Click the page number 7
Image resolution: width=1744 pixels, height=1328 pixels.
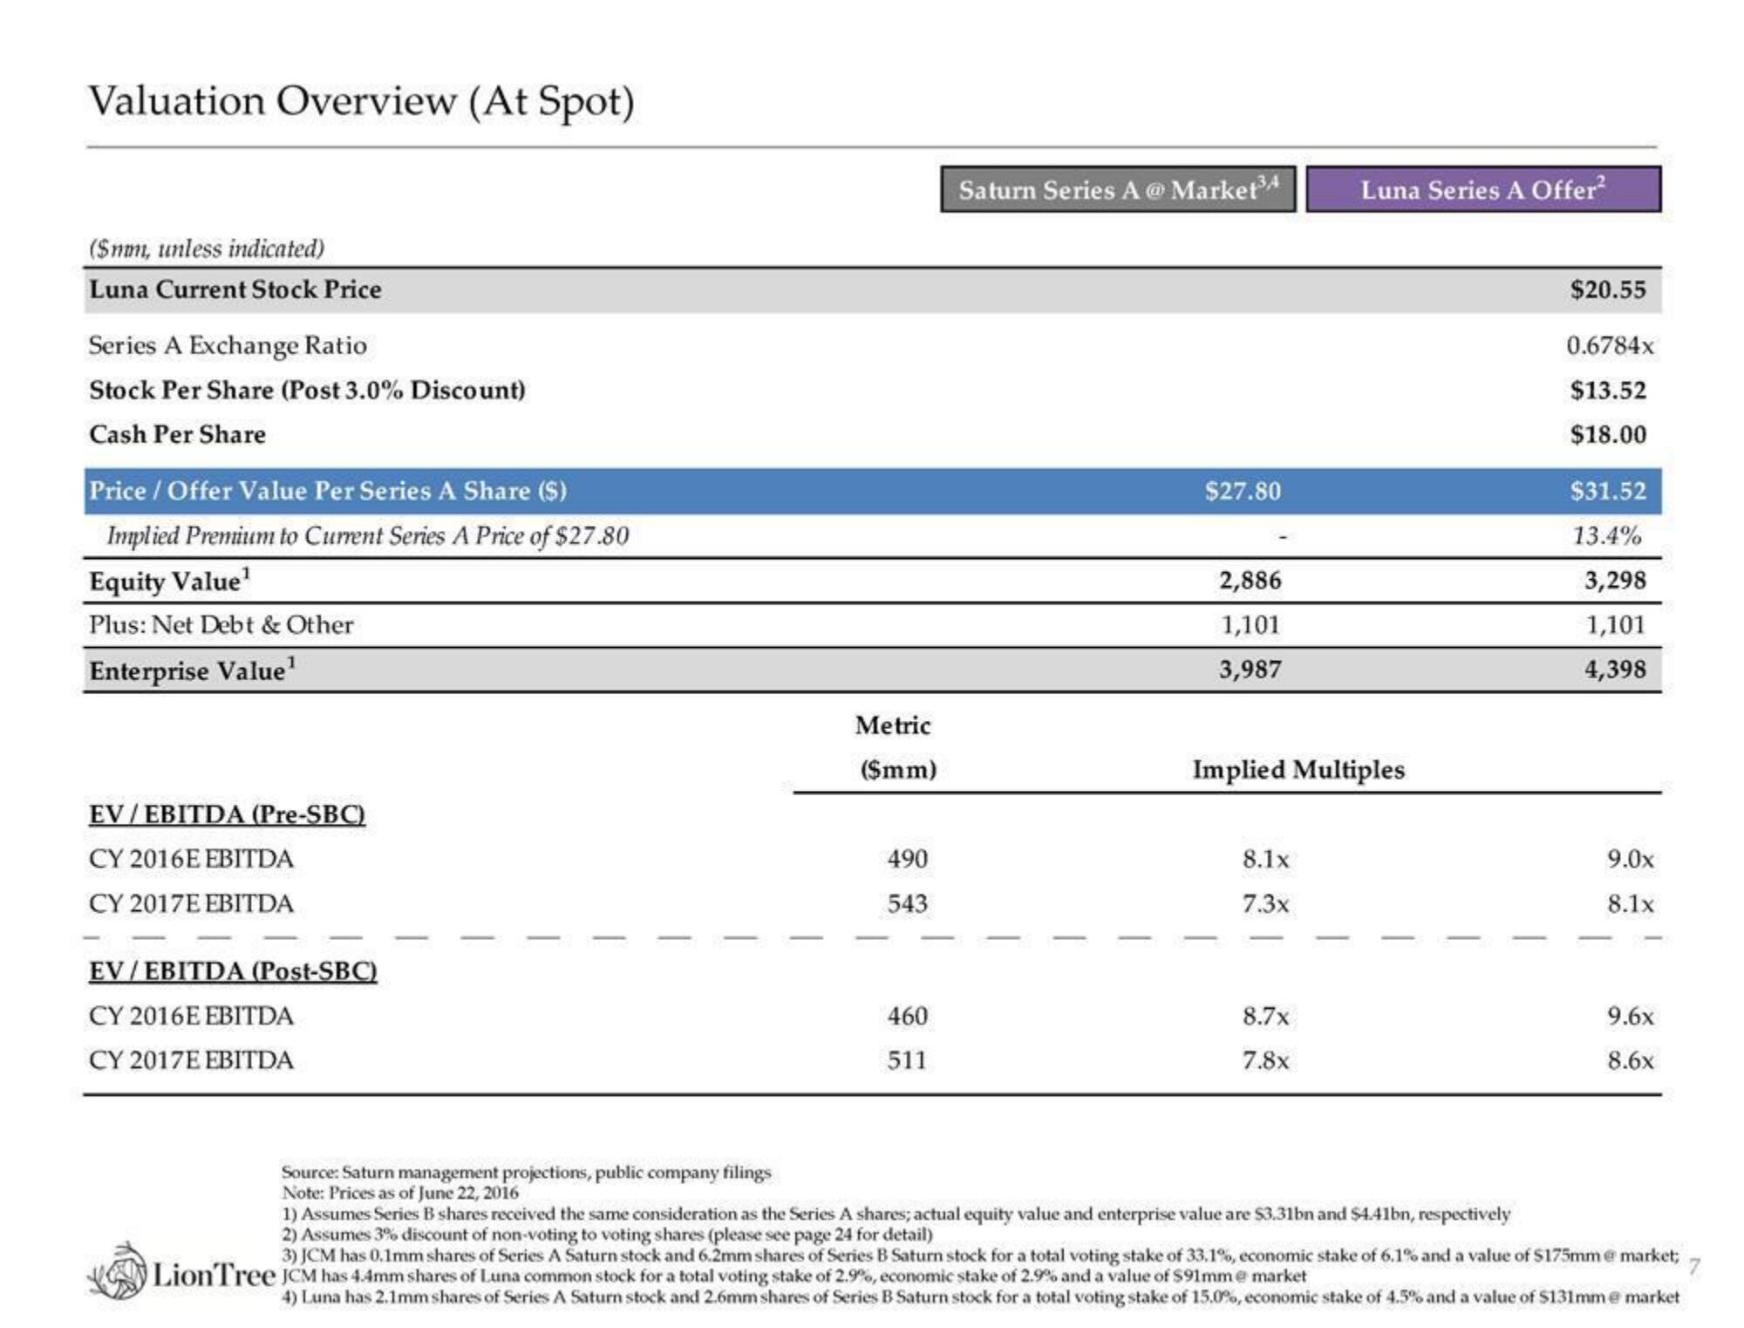point(1693,1266)
